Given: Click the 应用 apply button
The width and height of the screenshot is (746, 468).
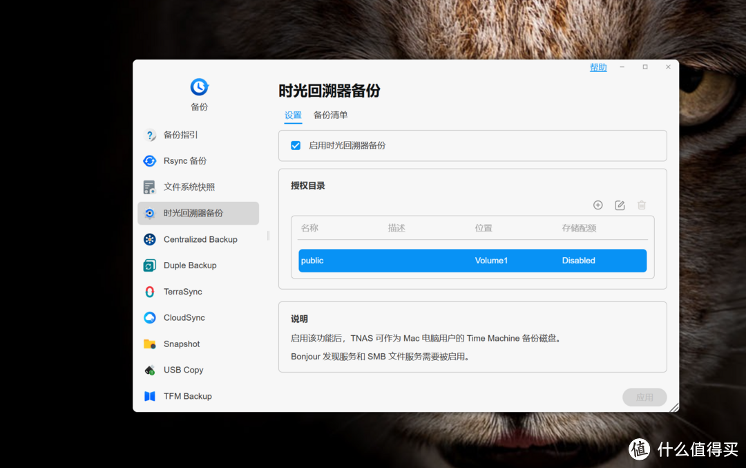Looking at the screenshot, I should (644, 397).
